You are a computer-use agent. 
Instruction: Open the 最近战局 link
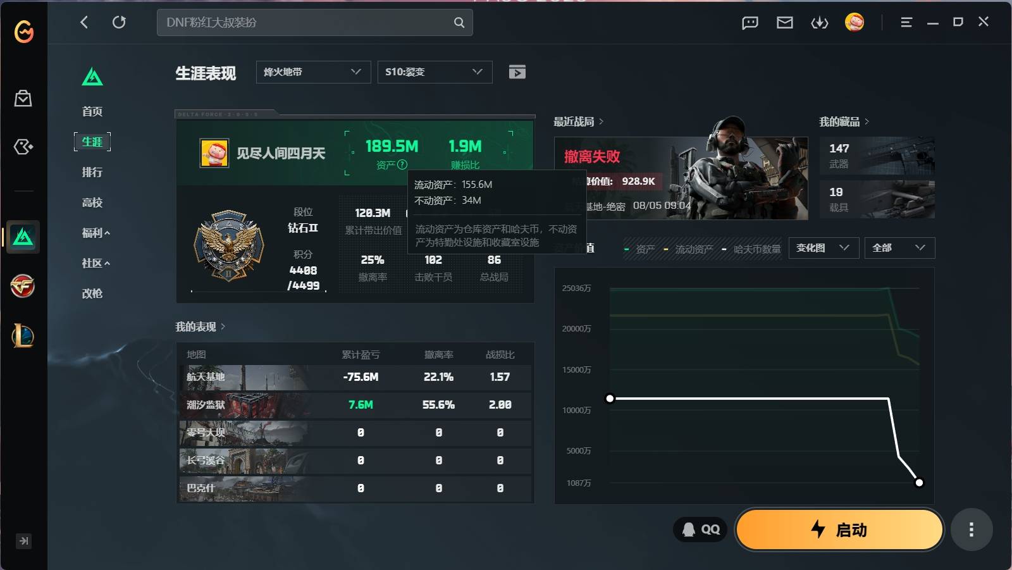(x=579, y=121)
